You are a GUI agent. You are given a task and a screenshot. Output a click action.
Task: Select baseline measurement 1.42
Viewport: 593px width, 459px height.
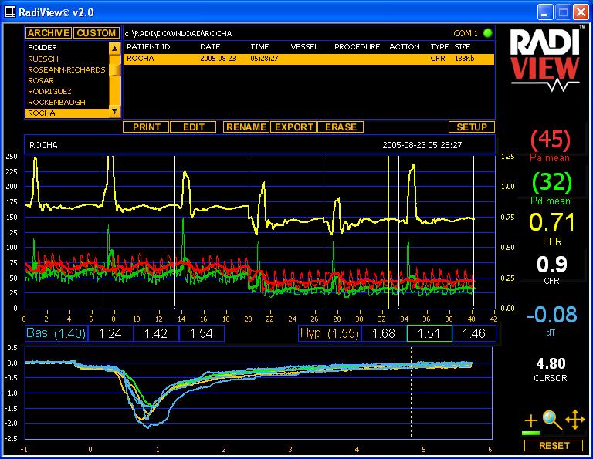point(156,333)
